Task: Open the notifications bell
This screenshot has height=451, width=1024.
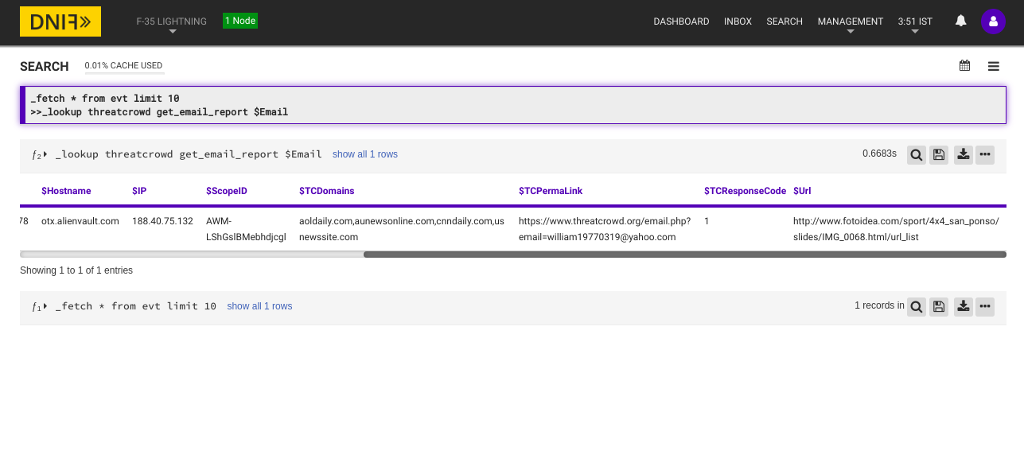Action: [x=961, y=21]
